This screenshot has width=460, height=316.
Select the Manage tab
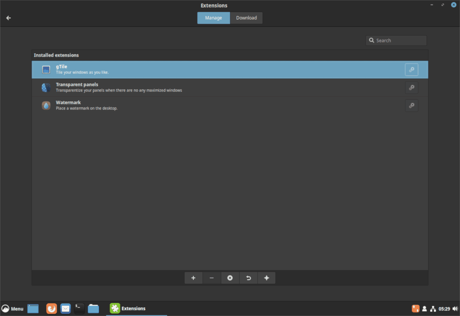point(214,18)
